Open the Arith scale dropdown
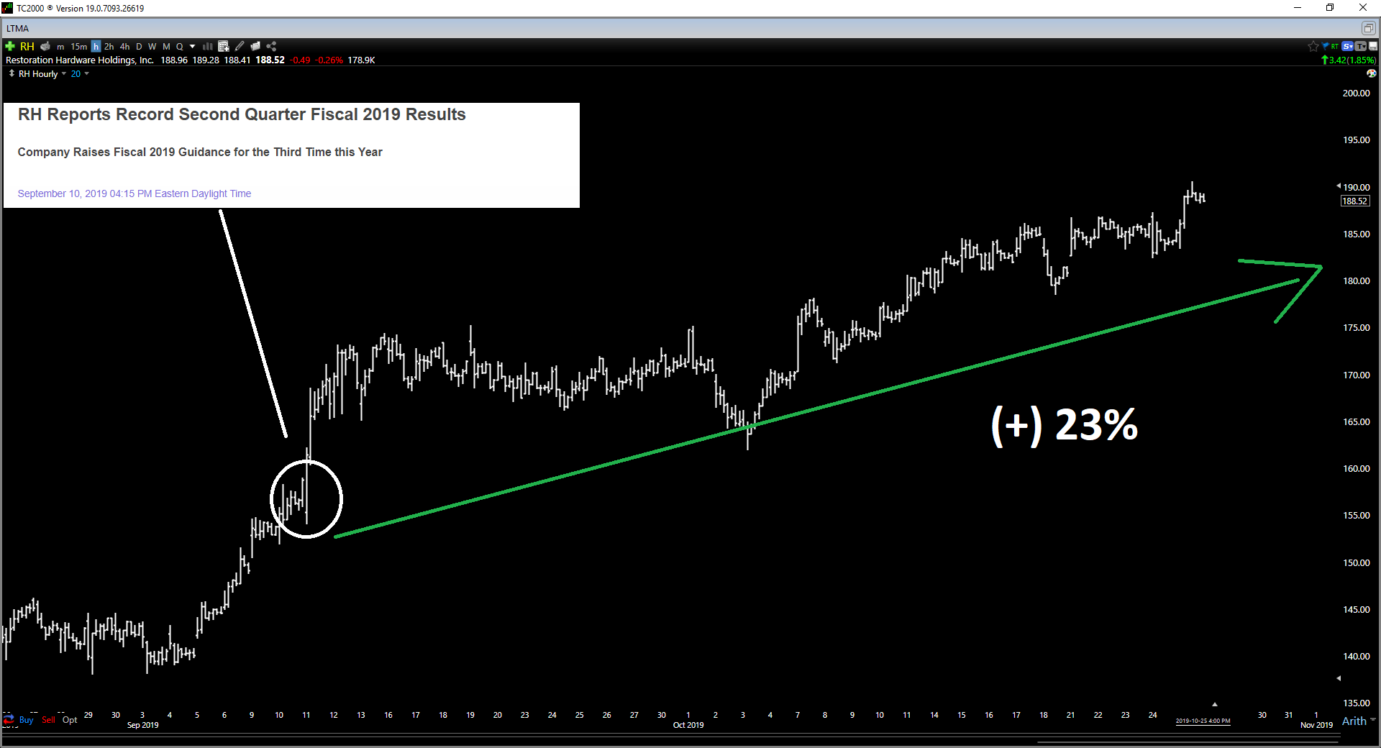The width and height of the screenshot is (1381, 748). (1358, 721)
